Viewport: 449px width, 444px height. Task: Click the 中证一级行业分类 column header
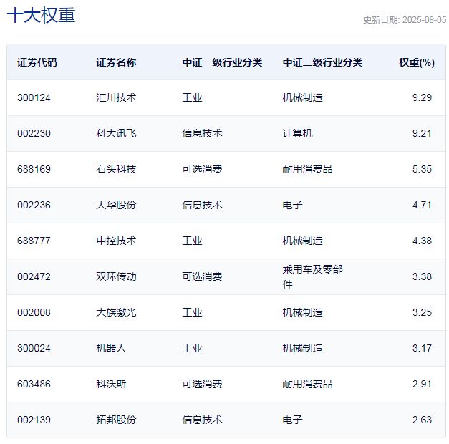[x=222, y=62]
